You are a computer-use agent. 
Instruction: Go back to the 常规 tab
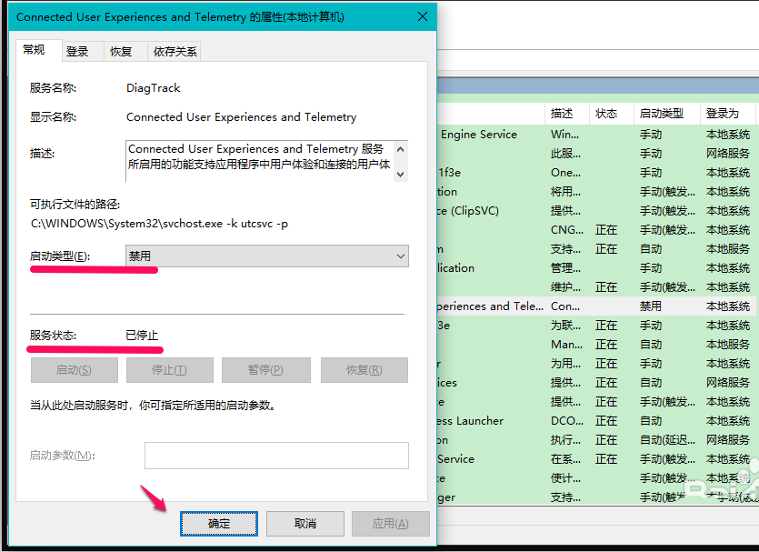pos(35,50)
